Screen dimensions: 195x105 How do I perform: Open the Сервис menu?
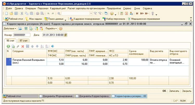point(127,9)
